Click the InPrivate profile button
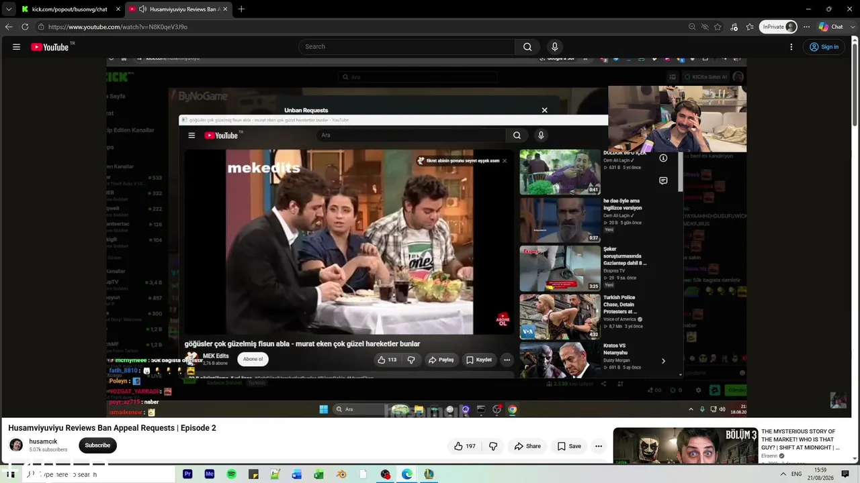Image resolution: width=860 pixels, height=483 pixels. click(778, 27)
